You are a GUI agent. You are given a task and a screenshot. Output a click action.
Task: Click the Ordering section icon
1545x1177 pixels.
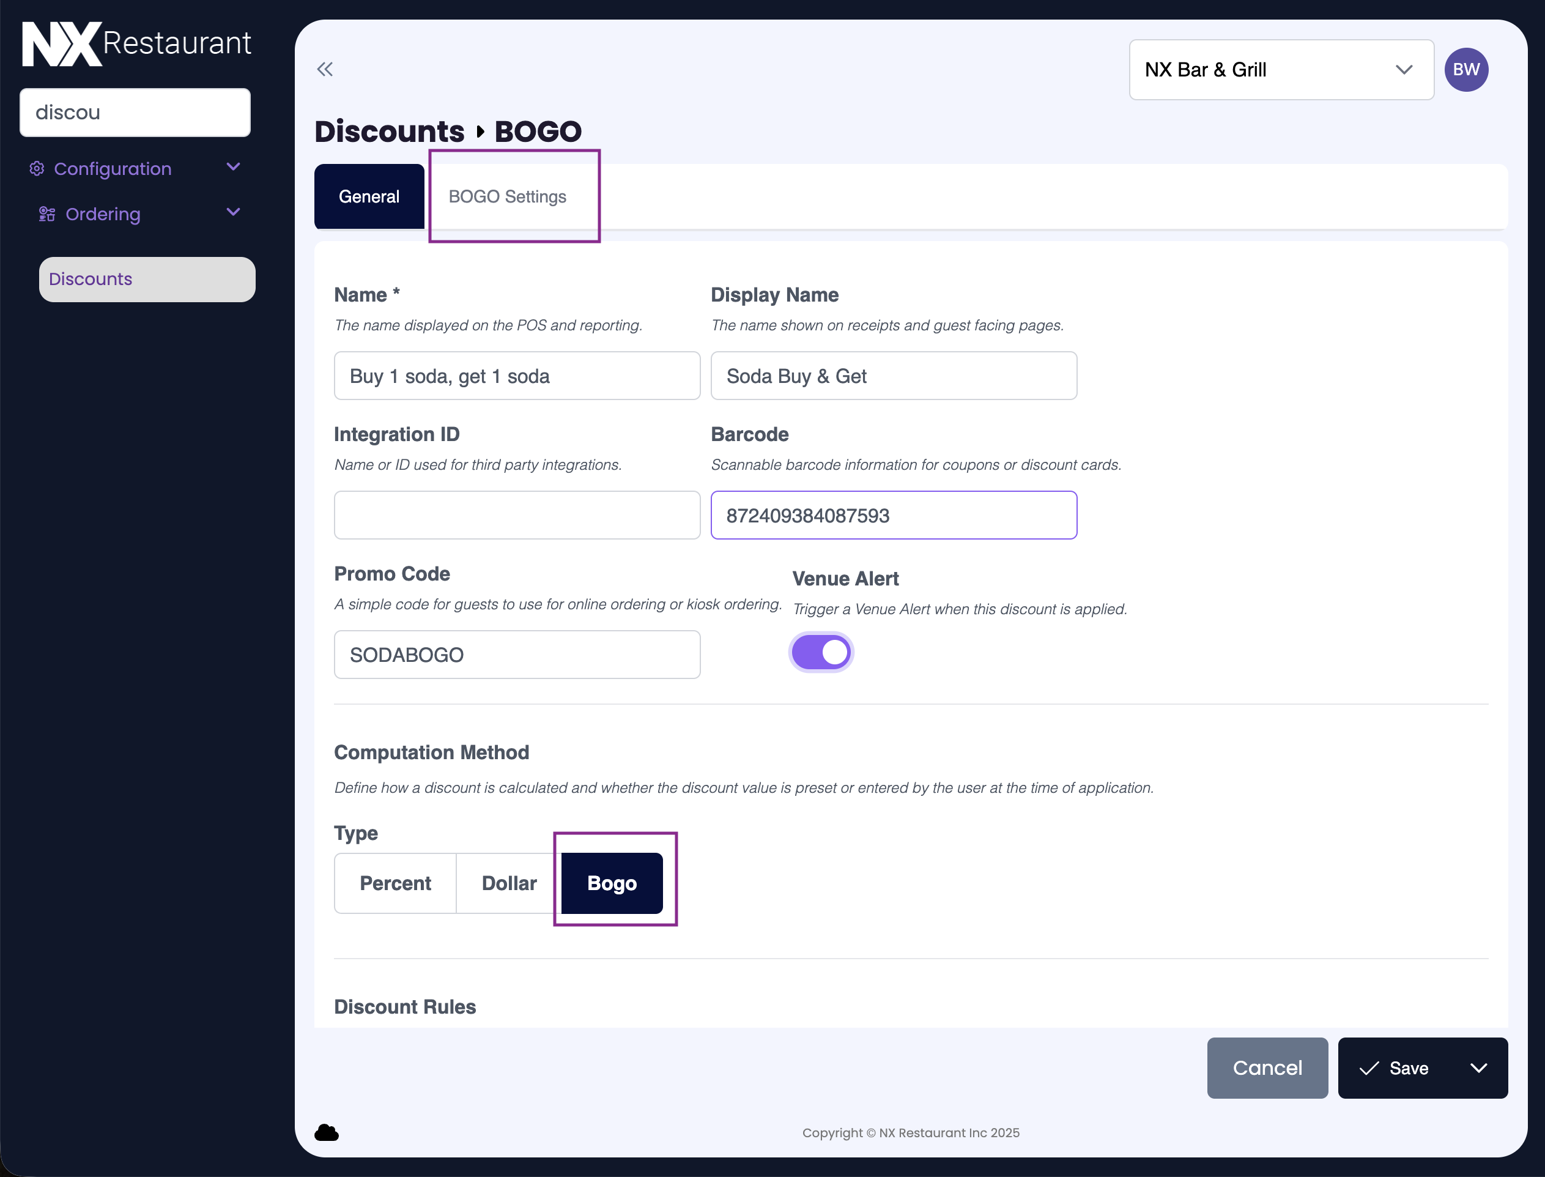coord(47,214)
